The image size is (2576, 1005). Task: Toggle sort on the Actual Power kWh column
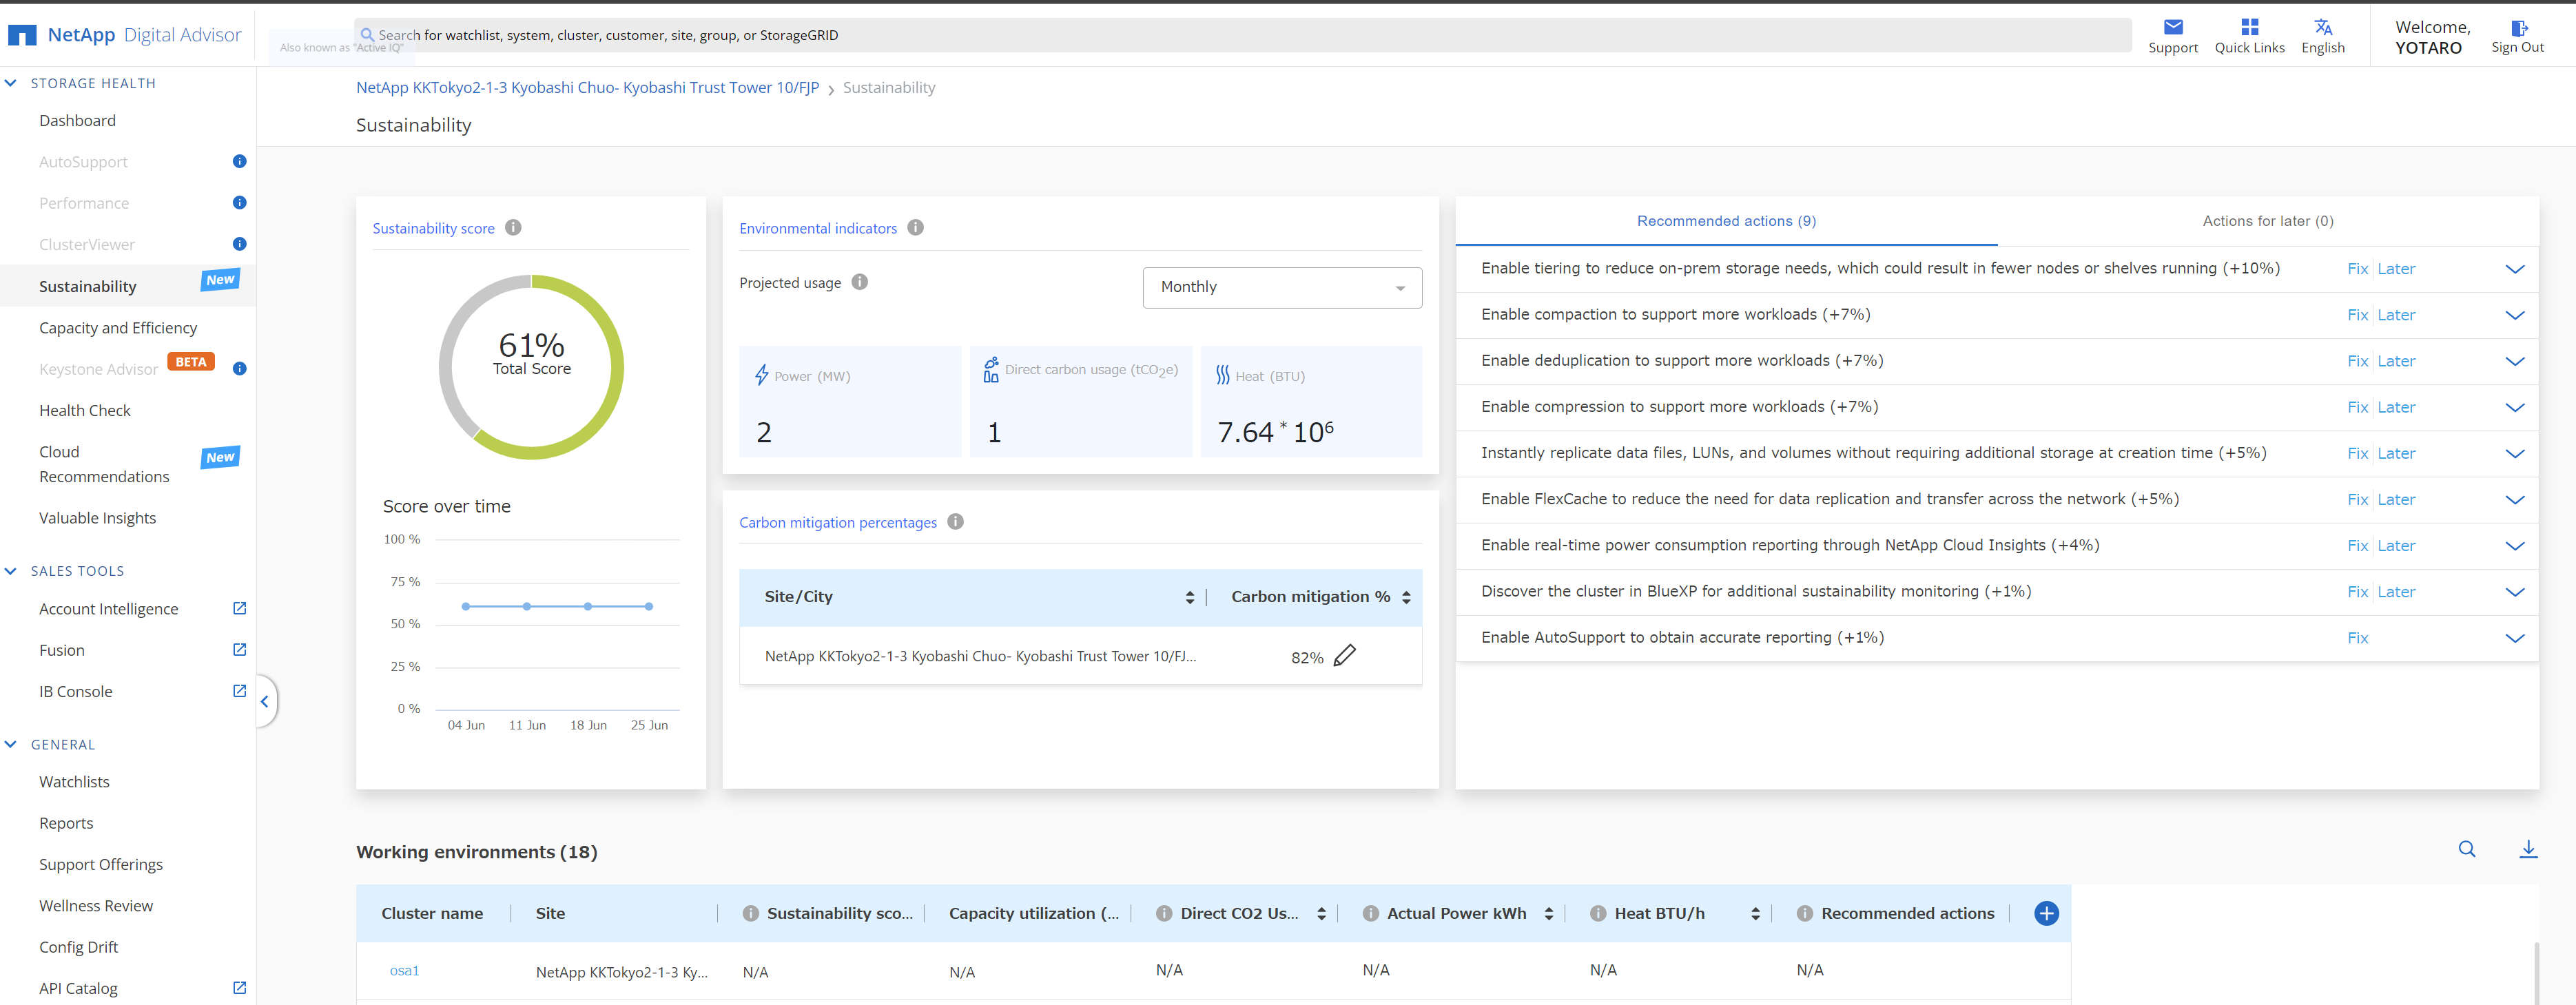pos(1548,914)
